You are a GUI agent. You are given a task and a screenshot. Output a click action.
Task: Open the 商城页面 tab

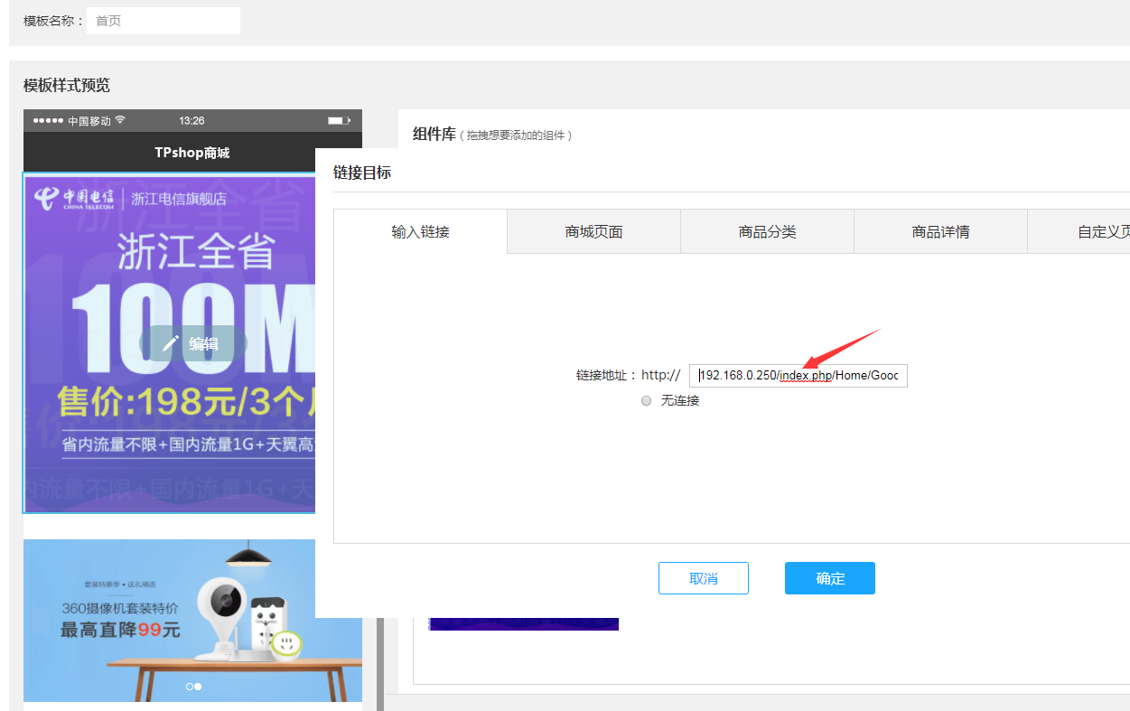point(593,232)
